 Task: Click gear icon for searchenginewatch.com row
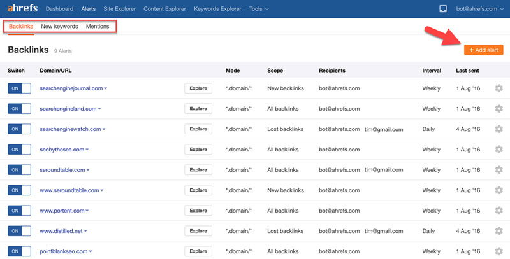499,129
